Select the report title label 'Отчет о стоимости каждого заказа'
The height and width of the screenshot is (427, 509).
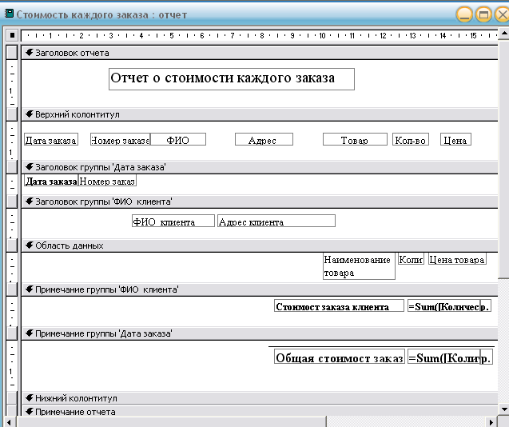click(231, 78)
